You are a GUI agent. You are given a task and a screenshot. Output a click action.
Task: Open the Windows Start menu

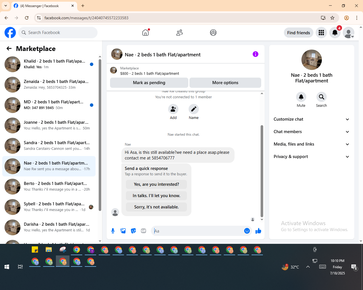[x=7, y=267]
